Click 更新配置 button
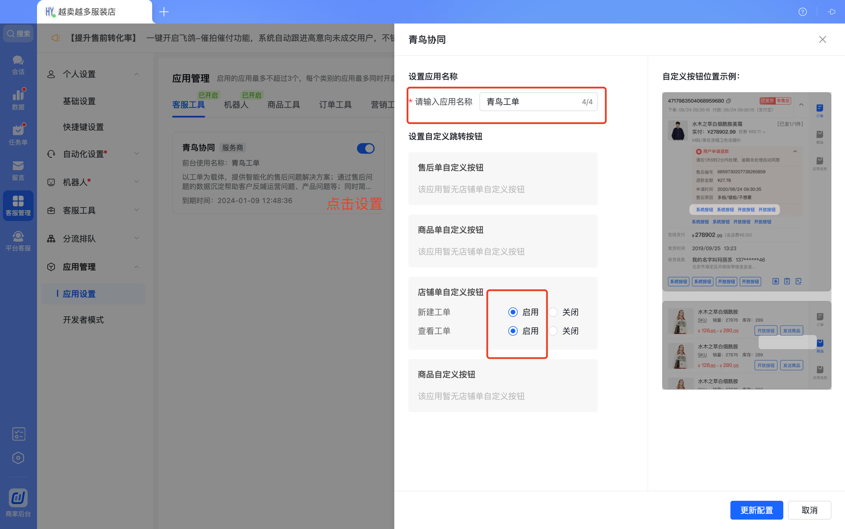Screen dimensions: 845x529 (x=757, y=510)
